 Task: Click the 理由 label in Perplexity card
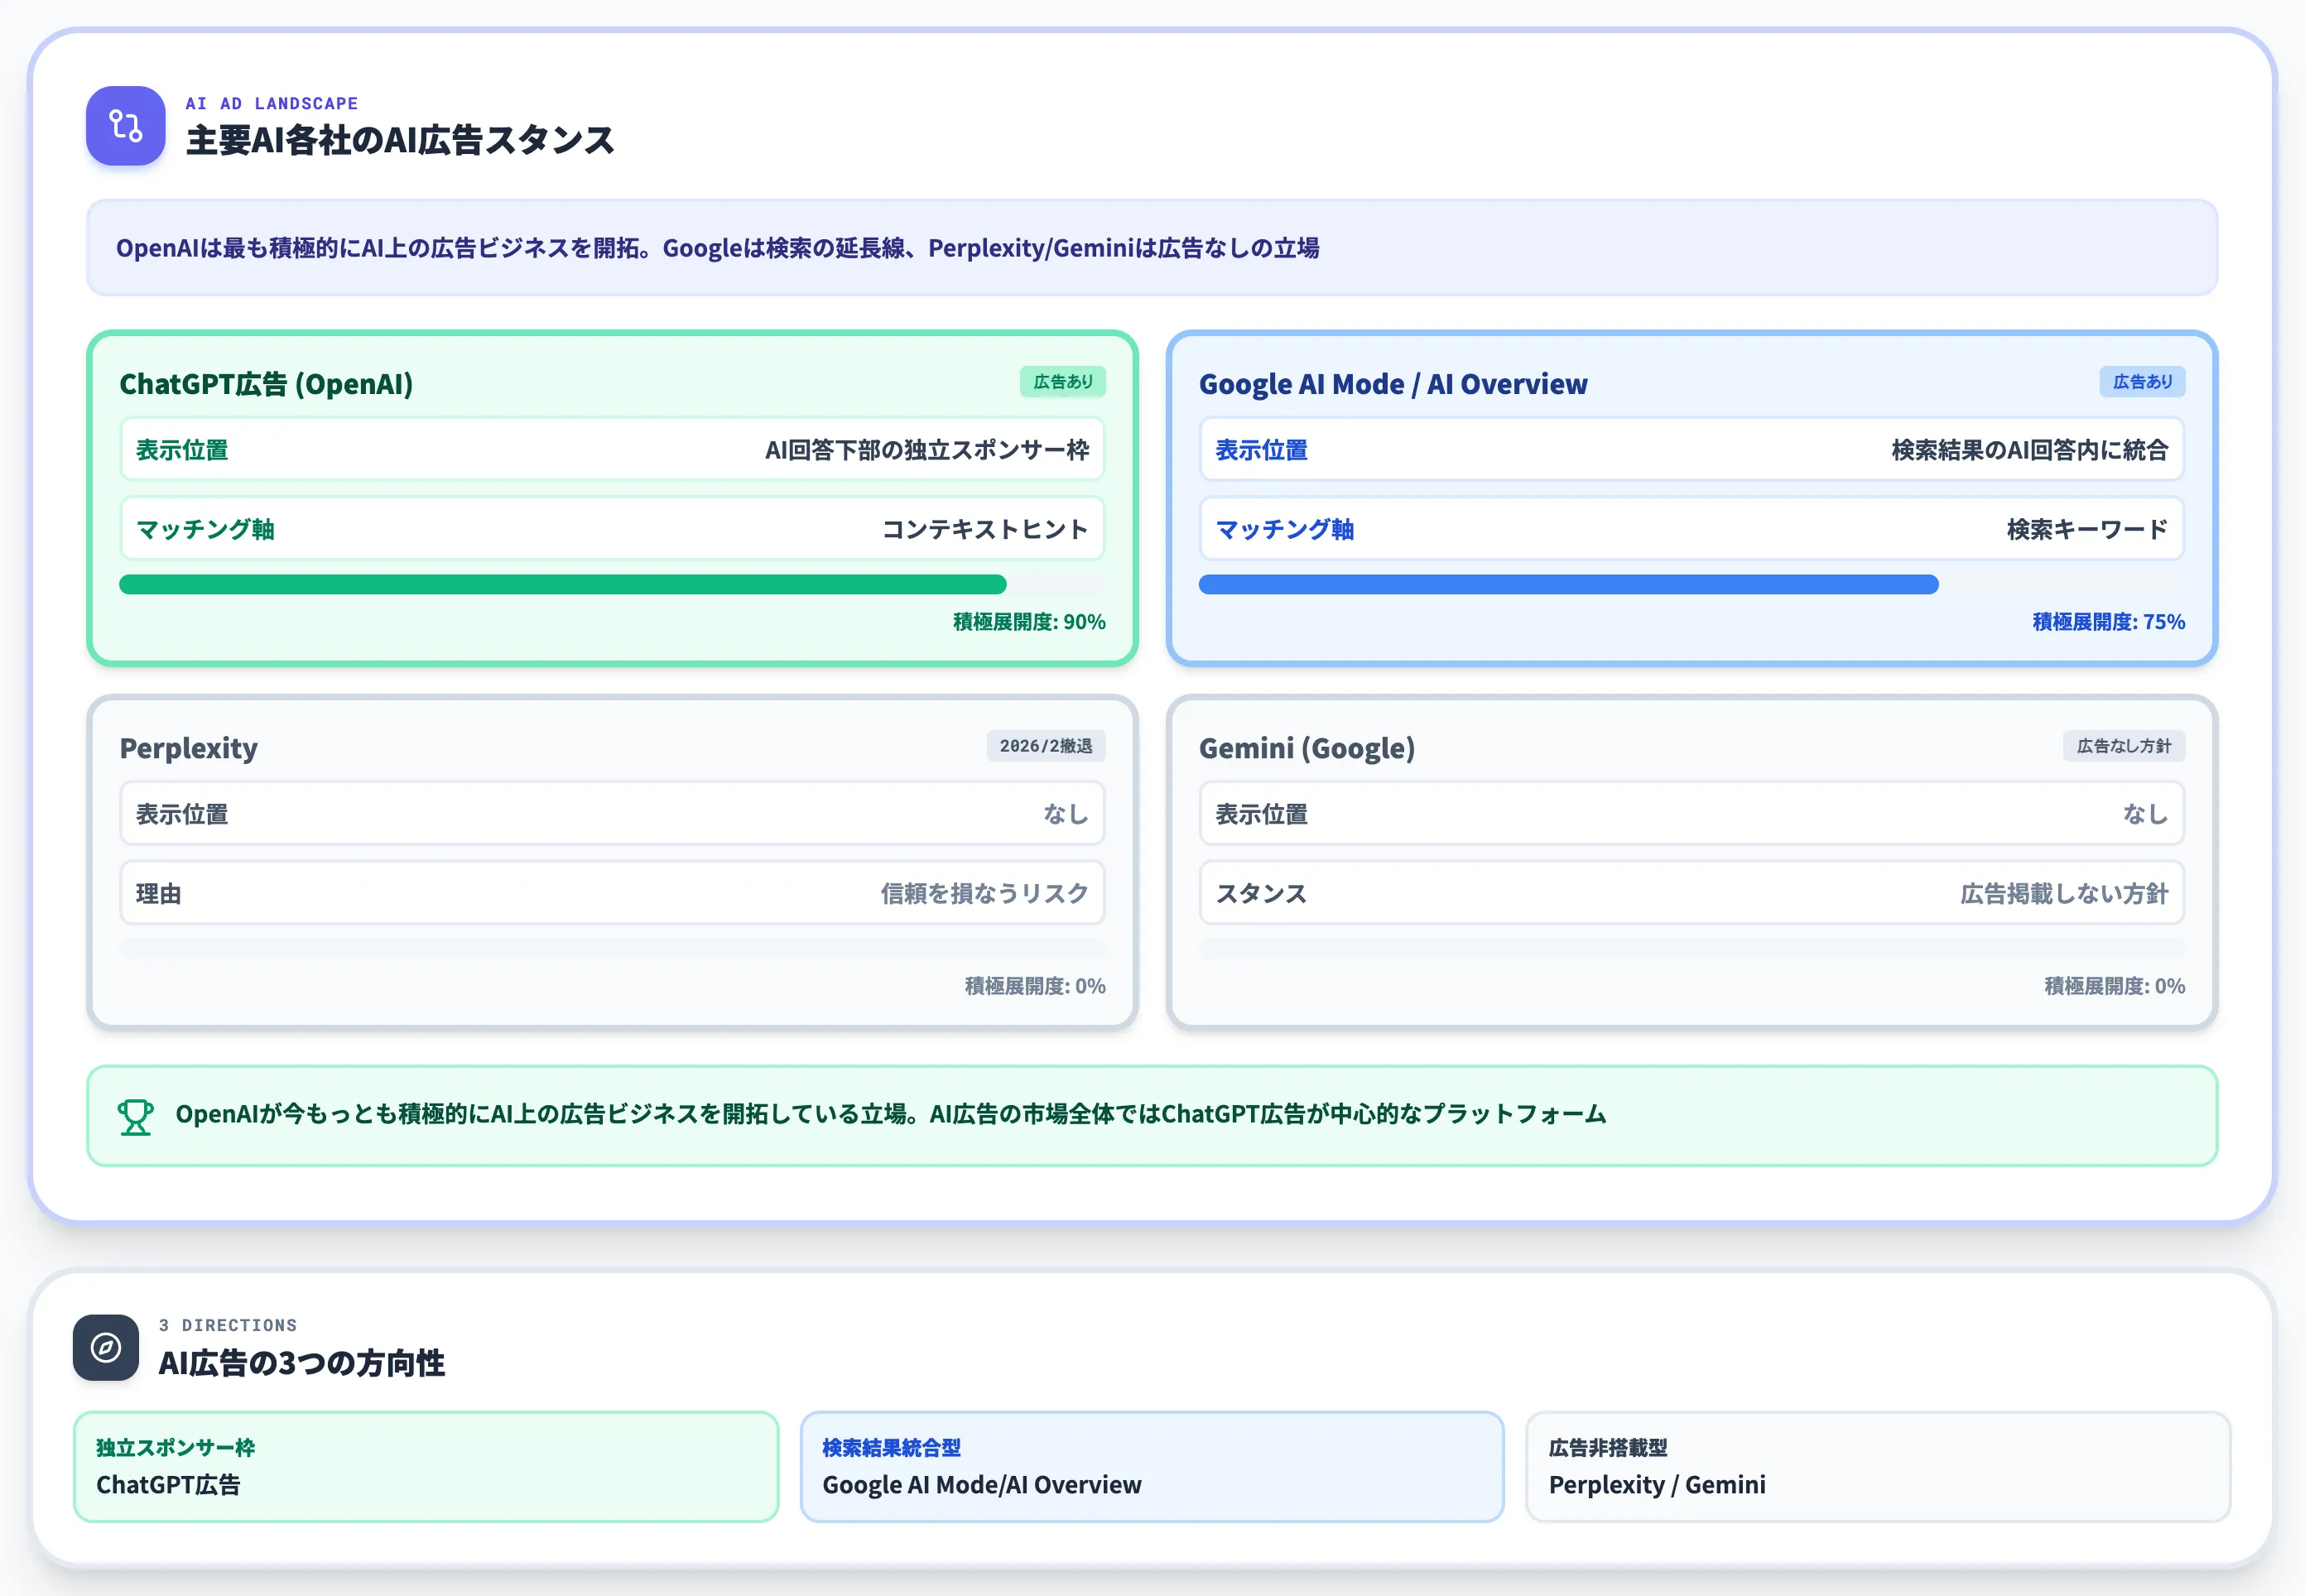coord(159,893)
